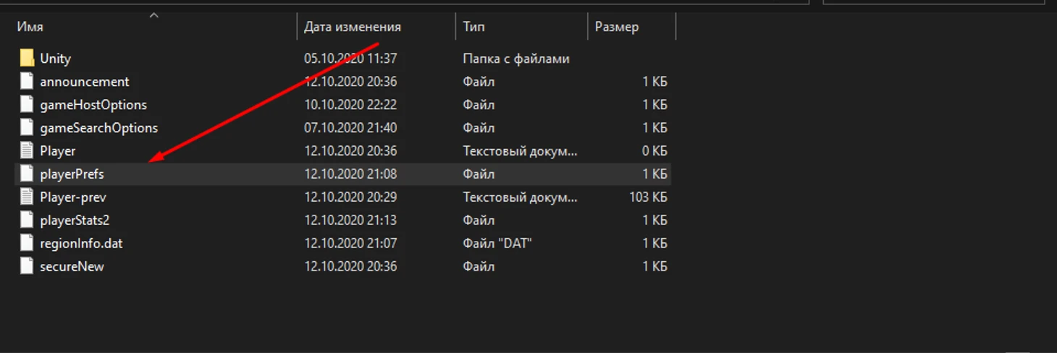The width and height of the screenshot is (1057, 353).
Task: Click the playerPrefs file icon
Action: coord(27,174)
